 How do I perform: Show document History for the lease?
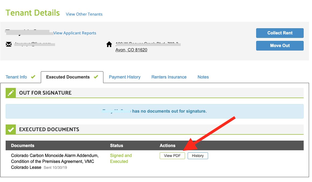pos(198,156)
